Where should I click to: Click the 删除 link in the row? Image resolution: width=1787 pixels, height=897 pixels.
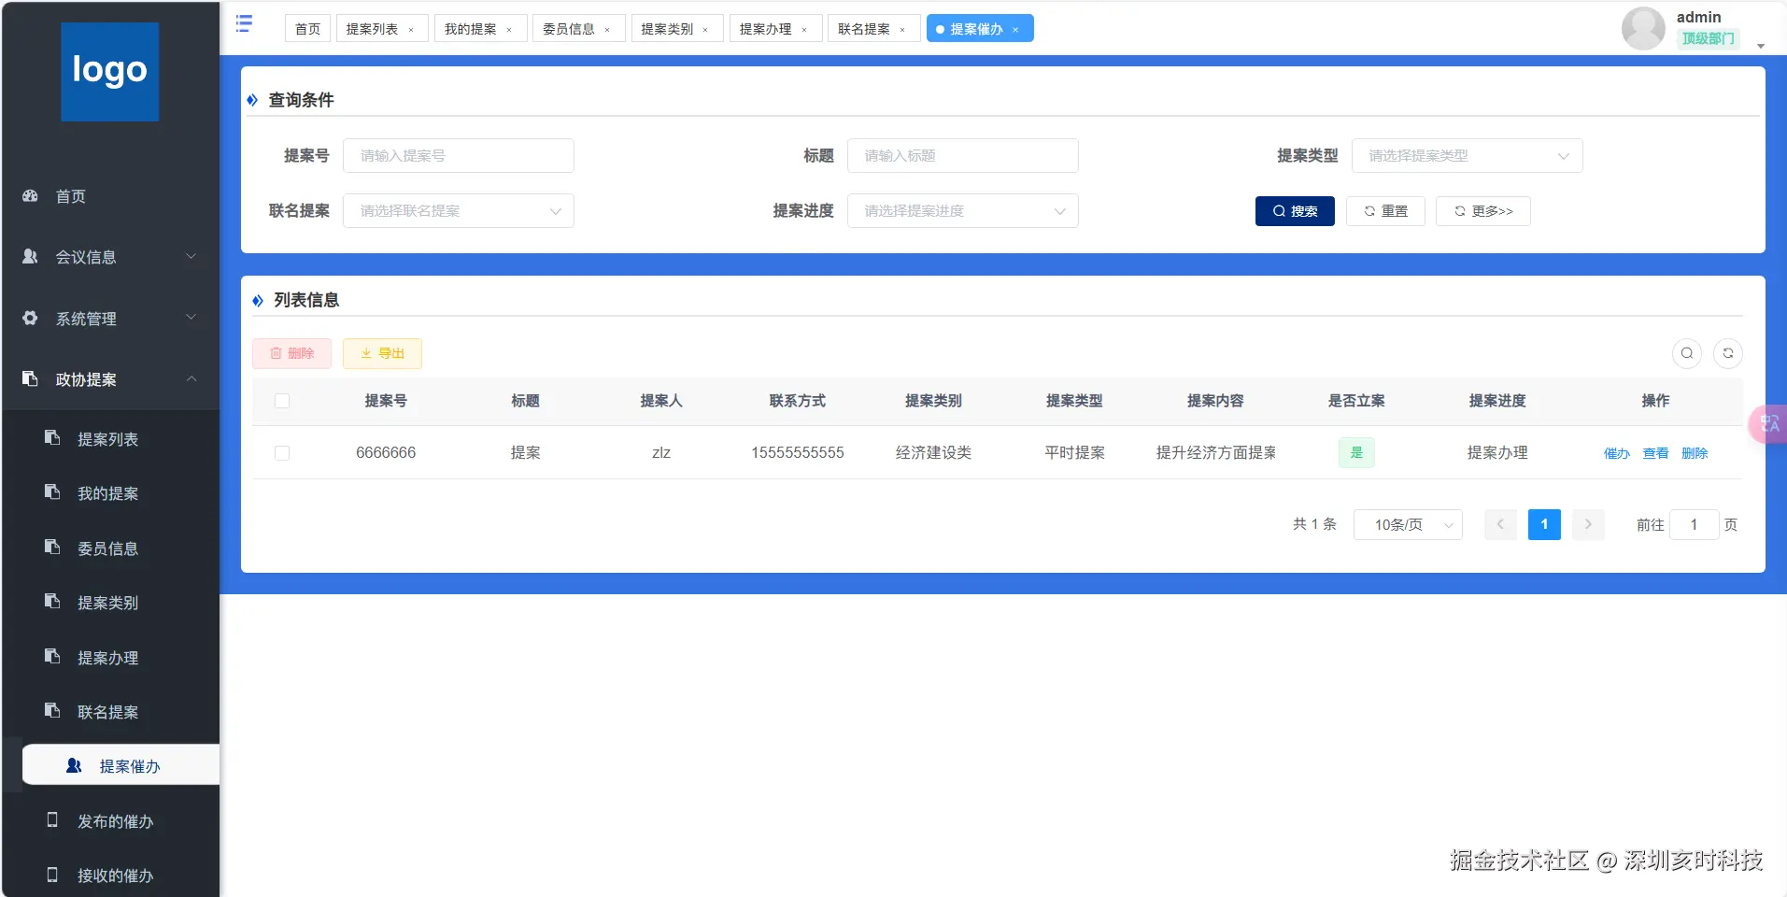1695,453
